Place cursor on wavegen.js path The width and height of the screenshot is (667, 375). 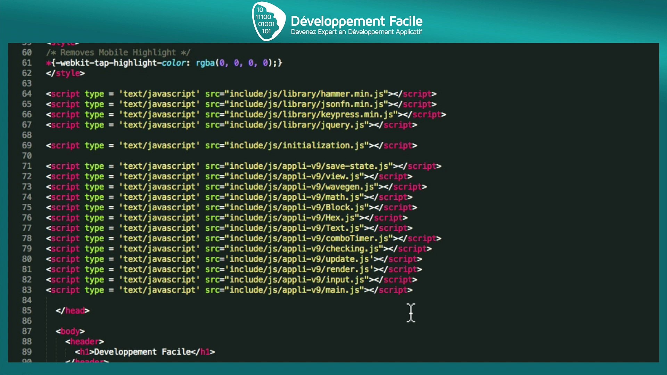pos(349,187)
